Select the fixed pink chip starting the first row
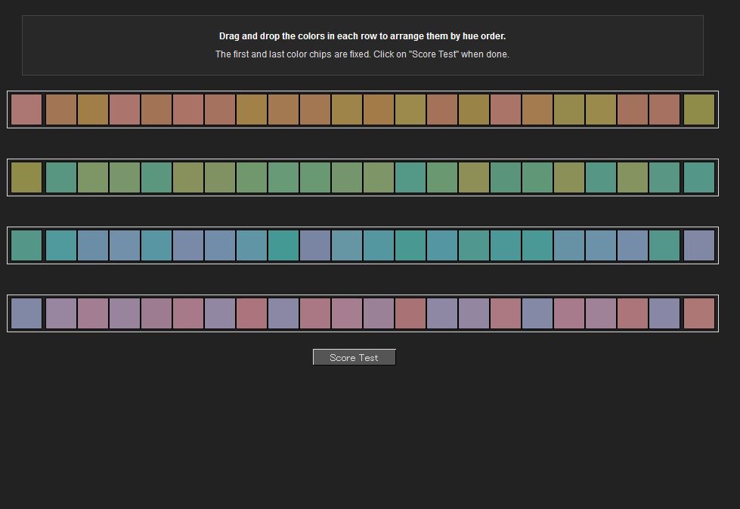740x509 pixels. (26, 110)
